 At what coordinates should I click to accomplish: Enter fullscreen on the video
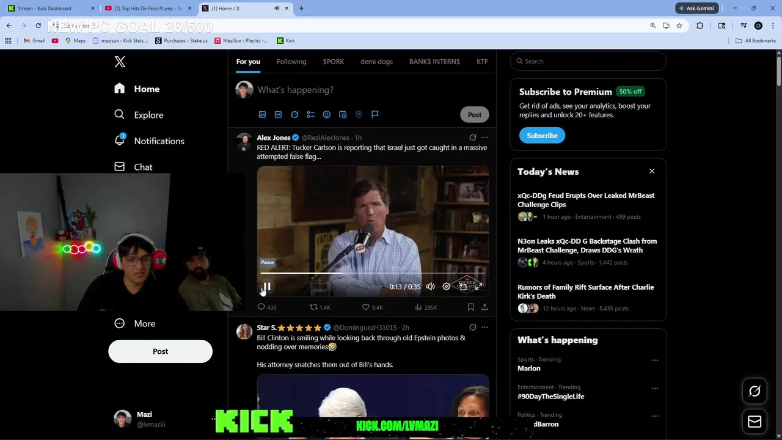479,287
